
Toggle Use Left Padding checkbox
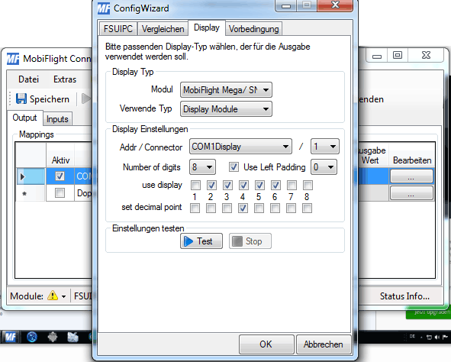pos(234,167)
